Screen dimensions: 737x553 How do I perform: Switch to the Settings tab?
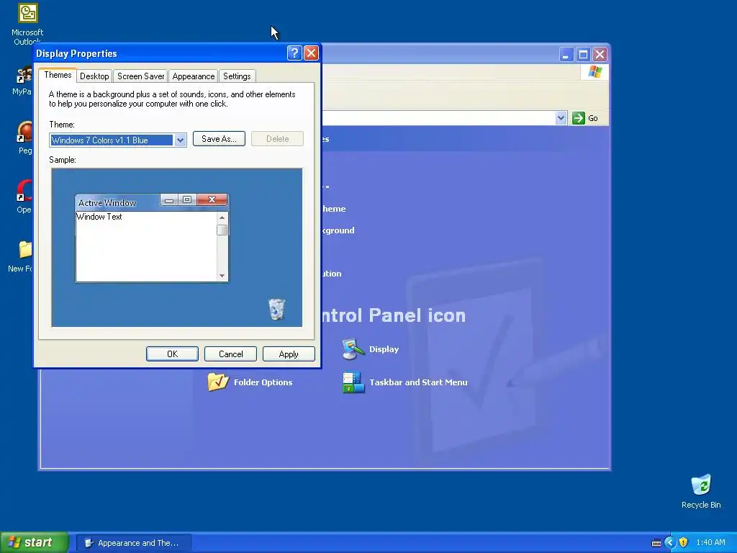[237, 76]
